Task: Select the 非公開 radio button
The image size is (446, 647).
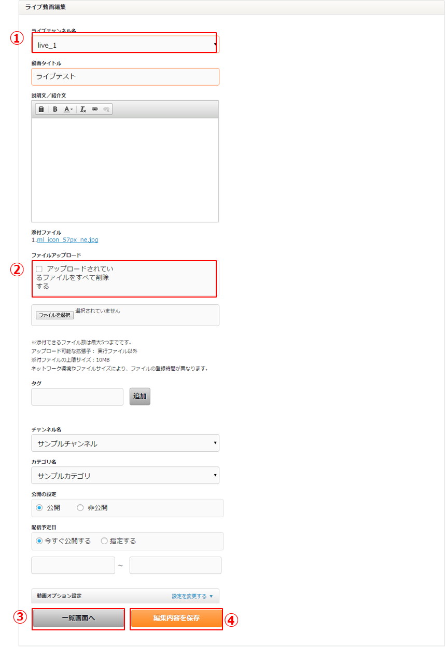Action: [80, 508]
